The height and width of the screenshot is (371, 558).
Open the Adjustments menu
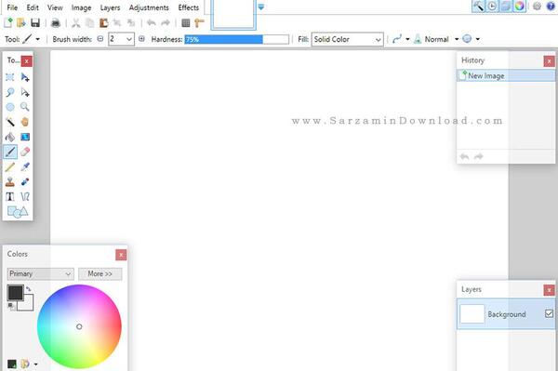[149, 7]
